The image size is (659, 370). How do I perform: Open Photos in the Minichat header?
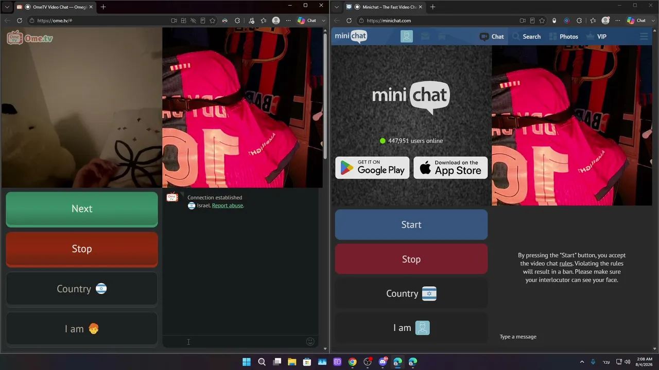[563, 36]
